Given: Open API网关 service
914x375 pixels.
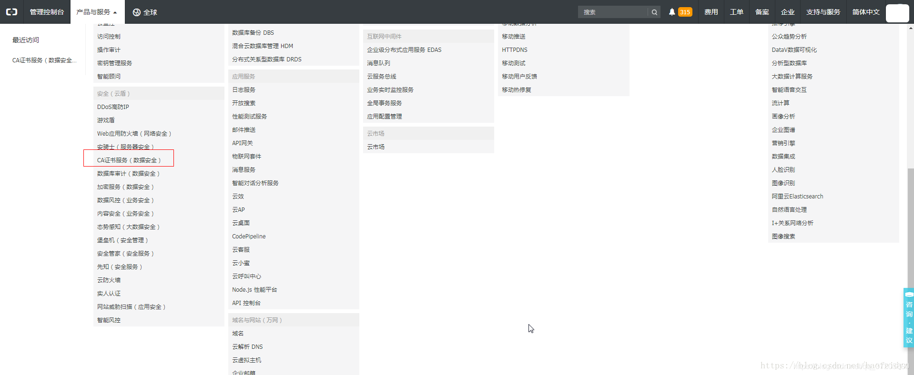Looking at the screenshot, I should click(243, 143).
